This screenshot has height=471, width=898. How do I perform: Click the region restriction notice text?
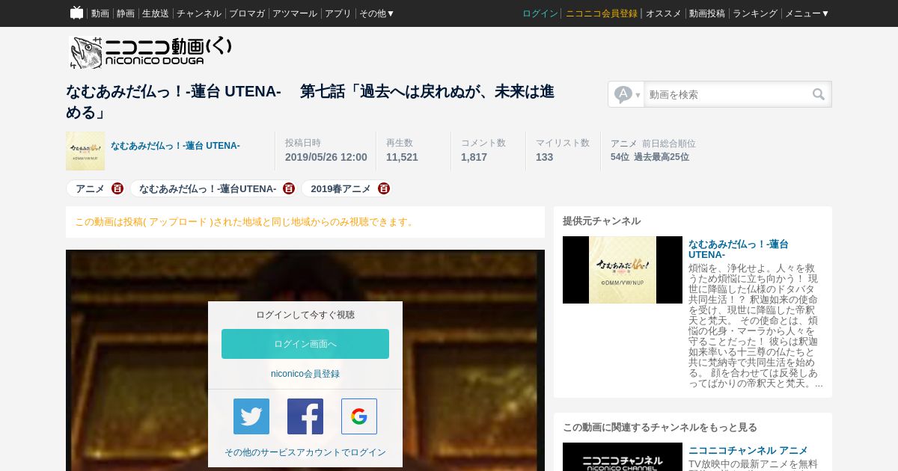pyautogui.click(x=245, y=222)
